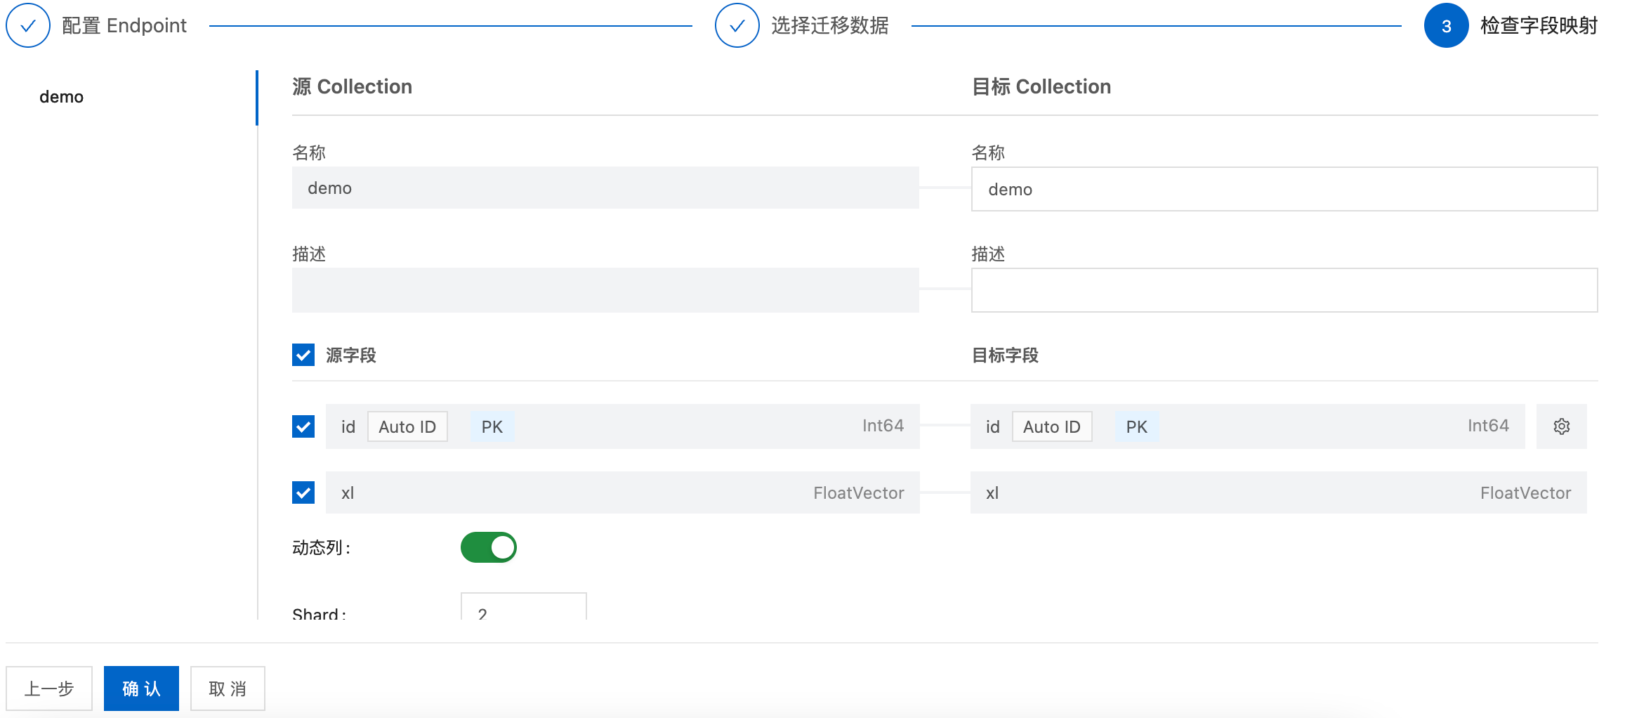Image resolution: width=1625 pixels, height=718 pixels.
Task: Edit the target collection 名称 field
Action: tap(1284, 189)
